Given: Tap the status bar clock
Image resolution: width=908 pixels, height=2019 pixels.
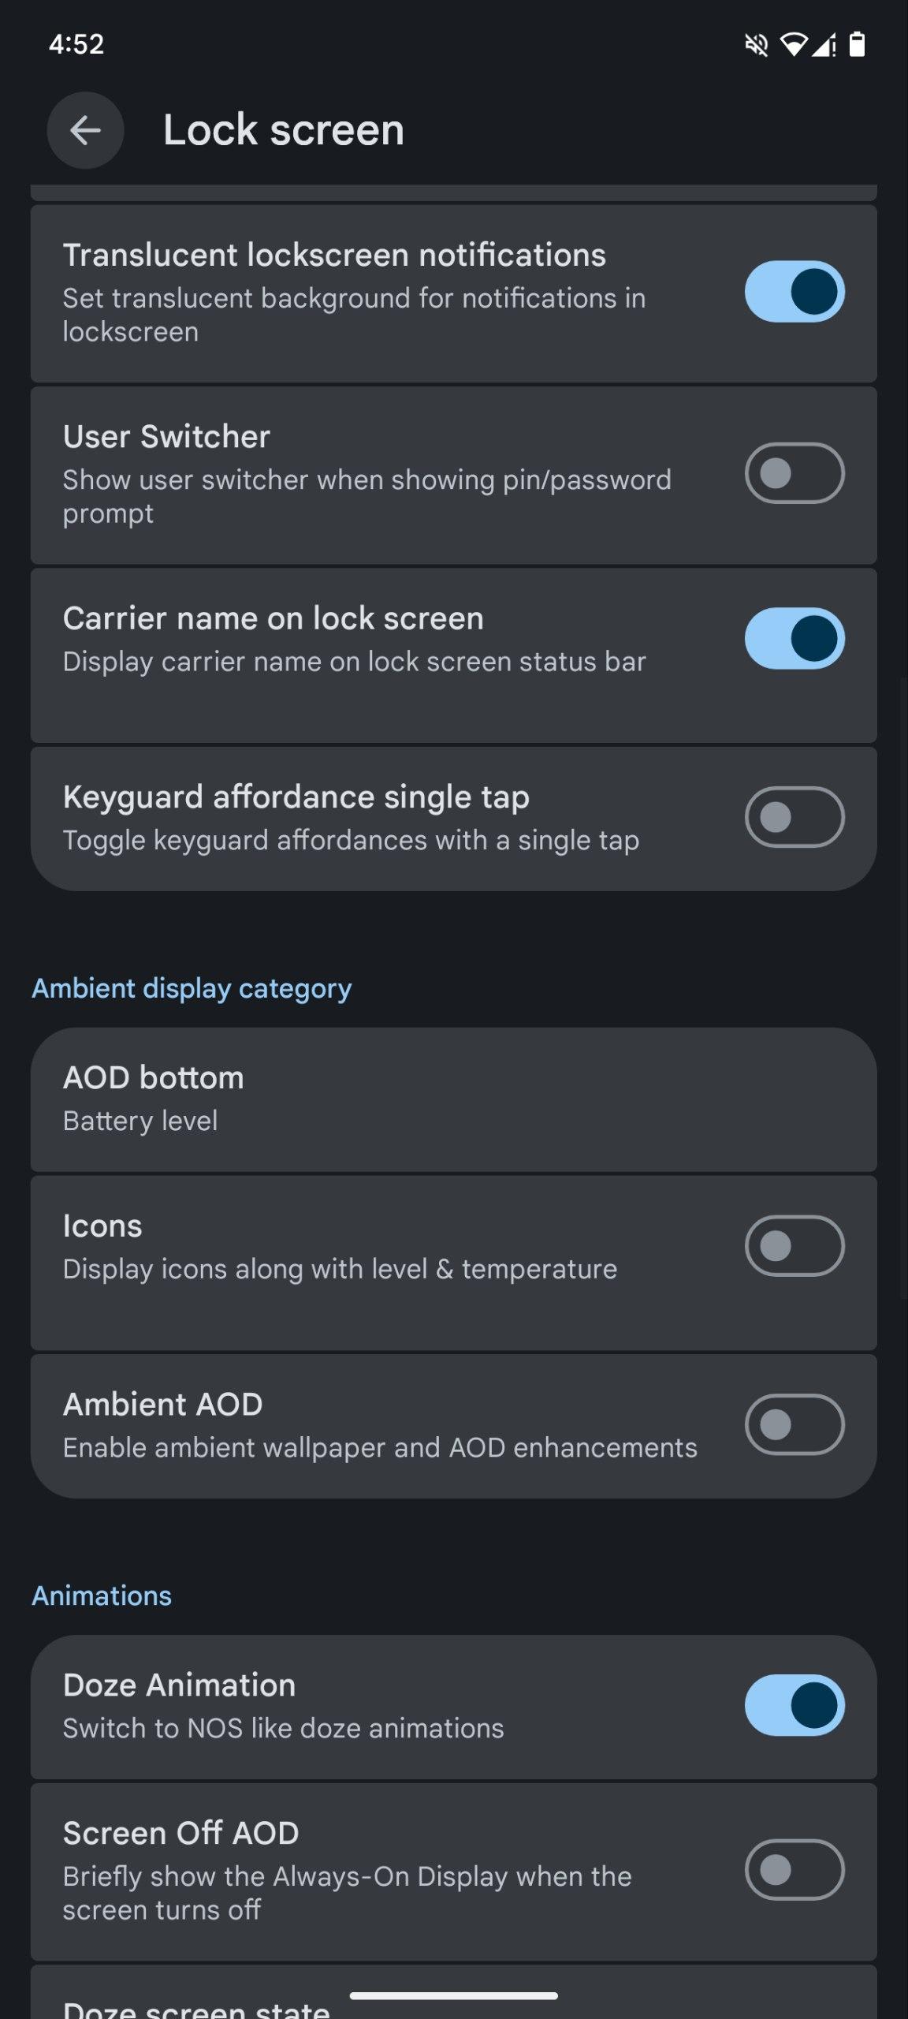Looking at the screenshot, I should pos(76,44).
